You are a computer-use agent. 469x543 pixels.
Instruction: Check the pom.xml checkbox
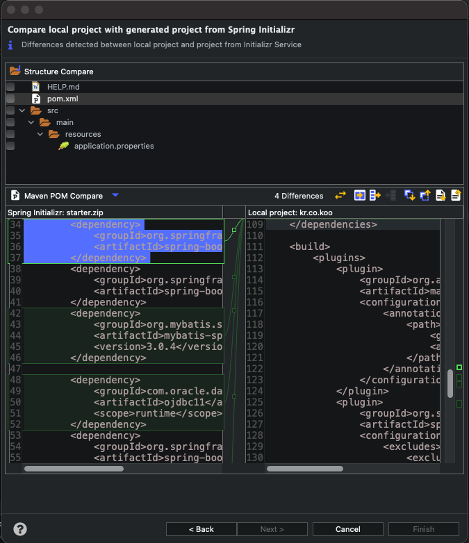10,99
